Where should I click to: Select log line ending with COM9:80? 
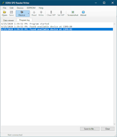(57, 27)
